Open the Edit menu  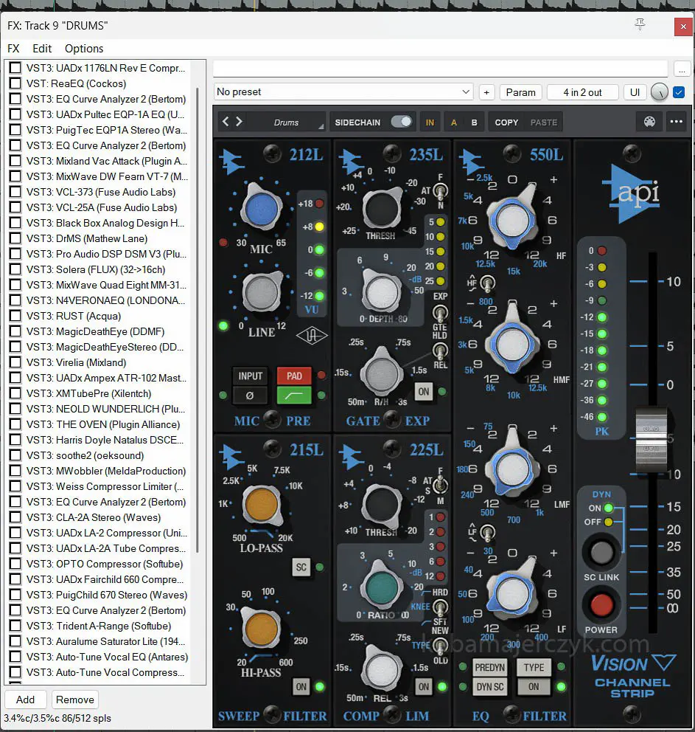point(42,49)
